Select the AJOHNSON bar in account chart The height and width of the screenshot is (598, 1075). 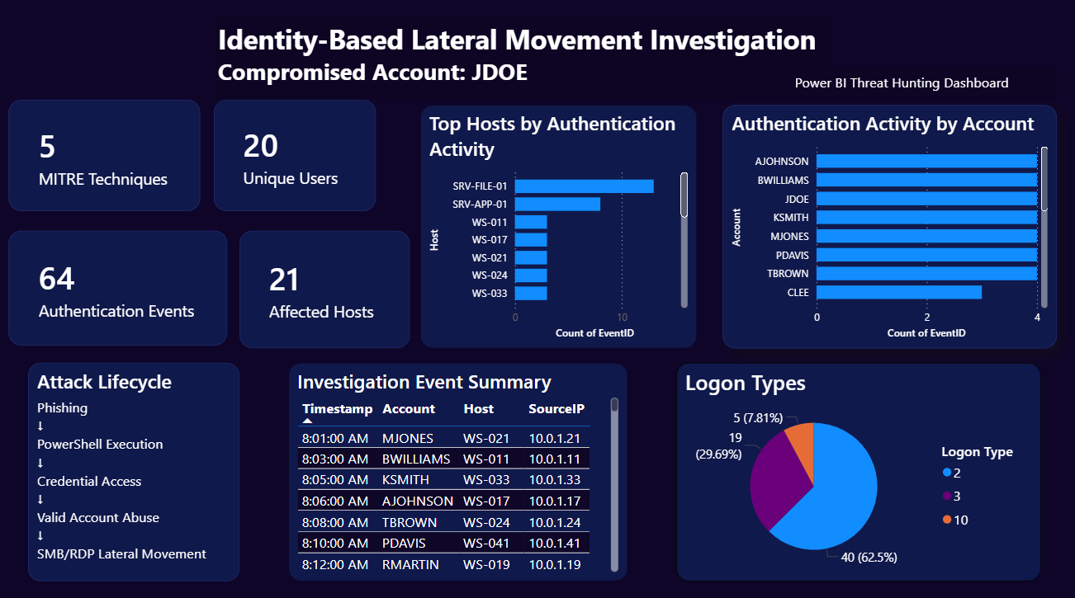(926, 161)
